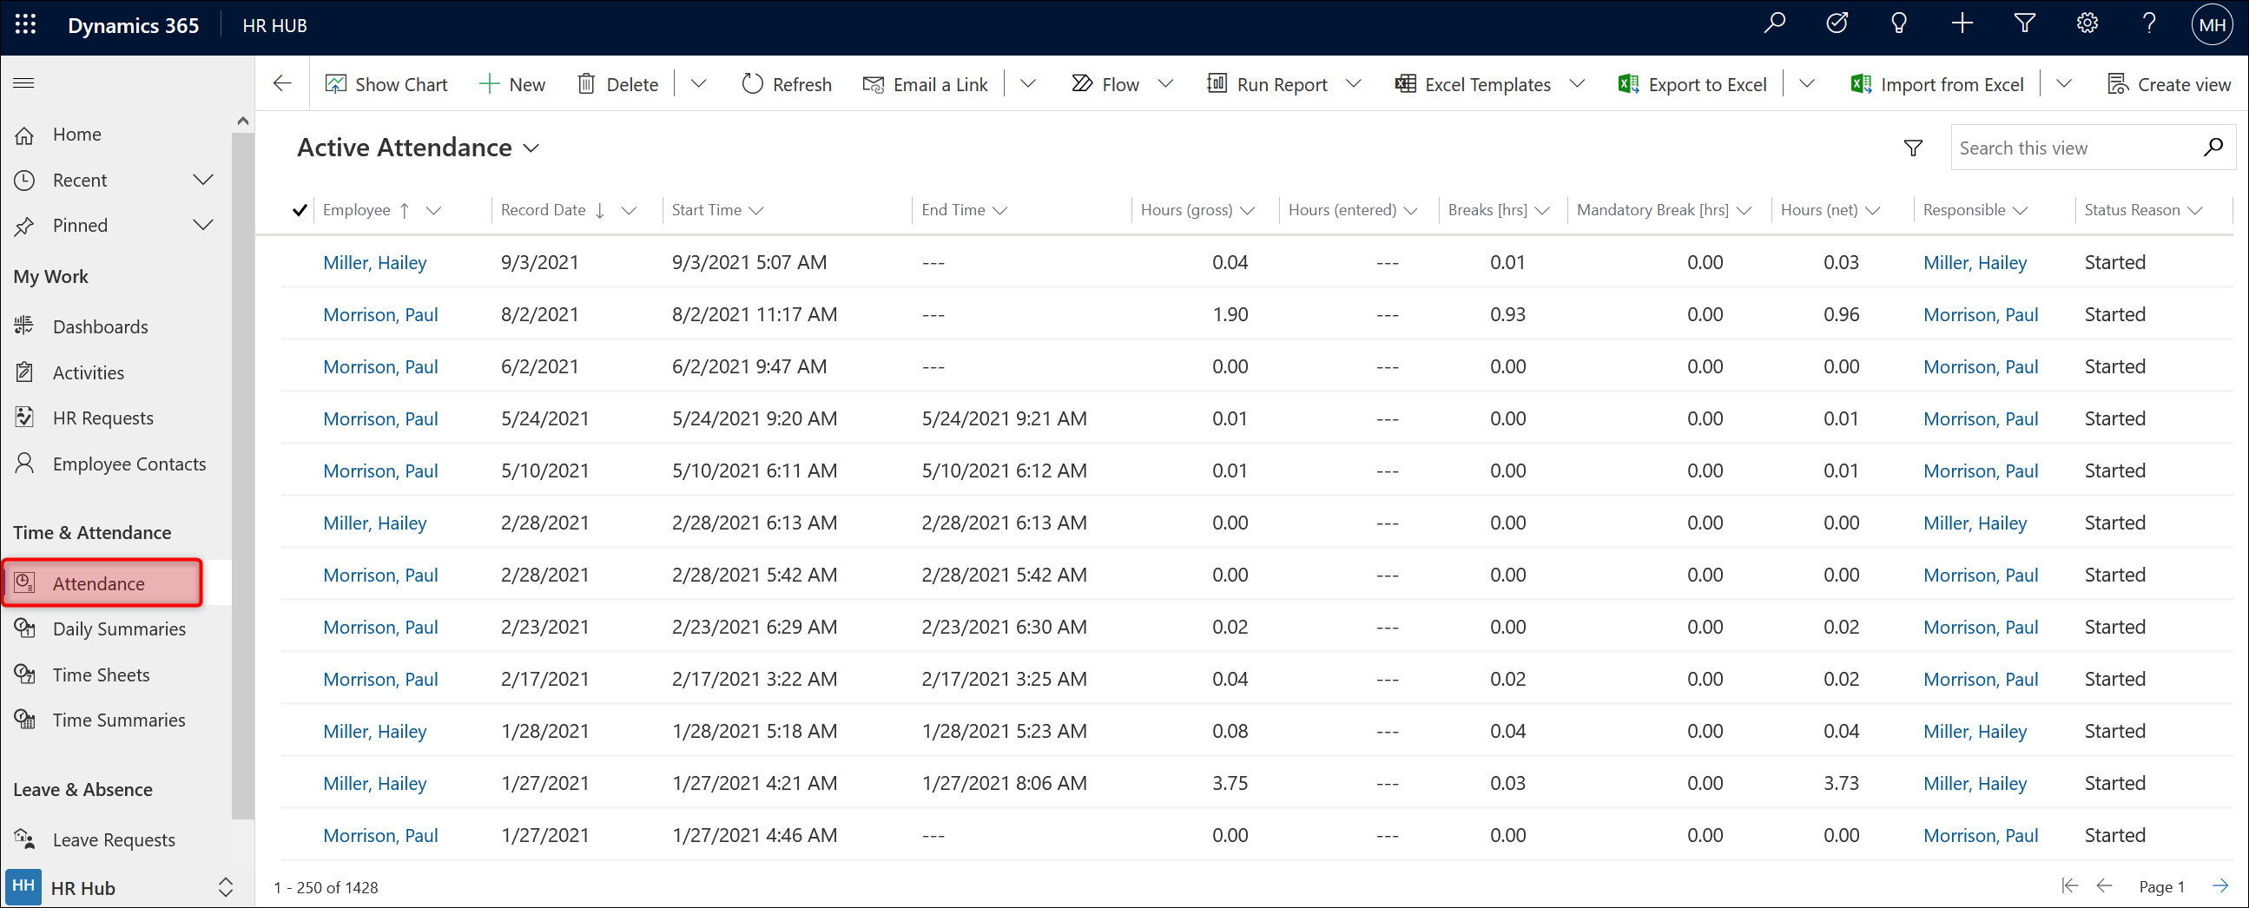Click the New record button
The width and height of the screenshot is (2249, 908).
[512, 84]
